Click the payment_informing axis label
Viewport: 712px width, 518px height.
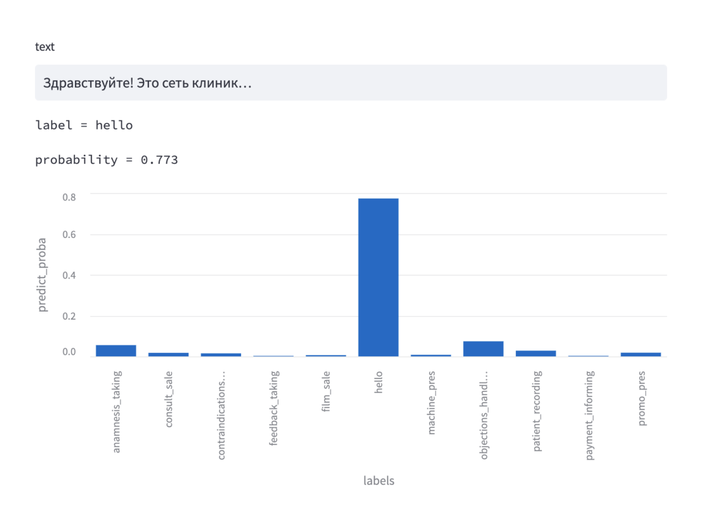click(x=589, y=416)
